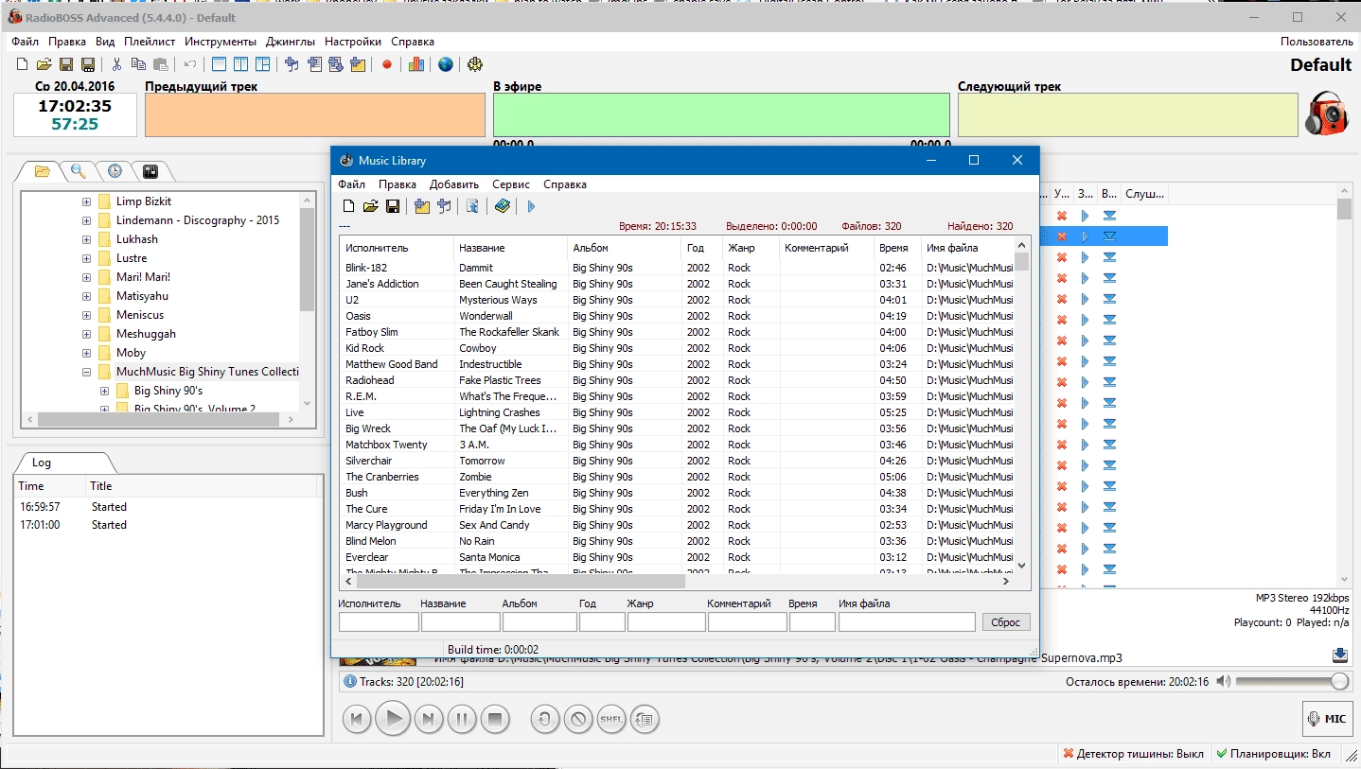Viewport: 1361px width, 769px height.
Task: Click the Open folder icon in RadioBOSS toolbar
Action: pos(44,64)
